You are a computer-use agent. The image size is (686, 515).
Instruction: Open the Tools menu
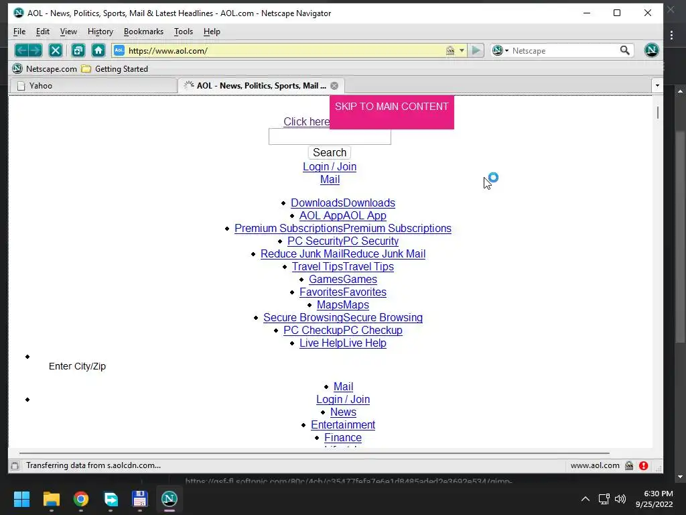184,32
